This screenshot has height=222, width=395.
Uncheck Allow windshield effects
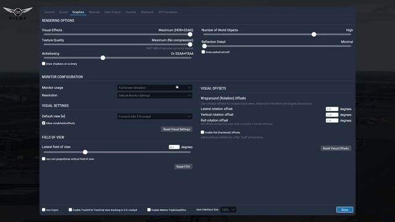click(x=44, y=123)
